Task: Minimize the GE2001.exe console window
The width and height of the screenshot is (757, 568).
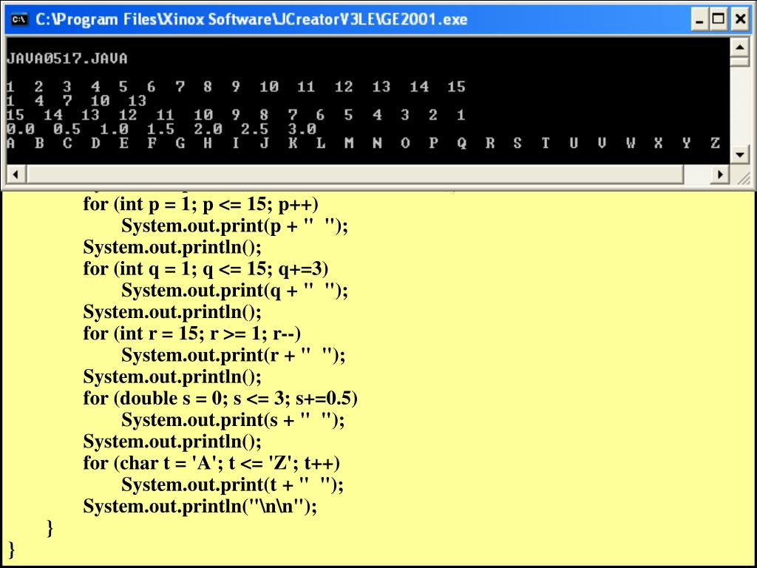Action: click(700, 19)
